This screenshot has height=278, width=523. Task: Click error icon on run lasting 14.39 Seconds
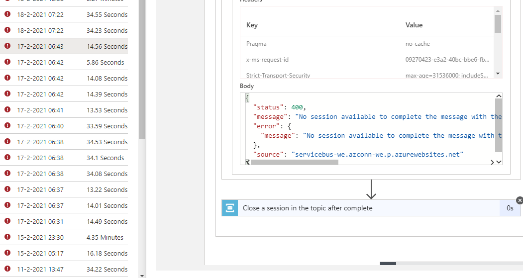coord(7,93)
